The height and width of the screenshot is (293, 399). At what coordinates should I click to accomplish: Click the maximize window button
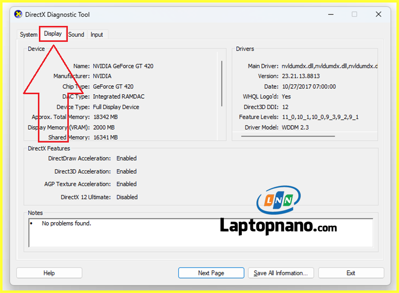(354, 14)
